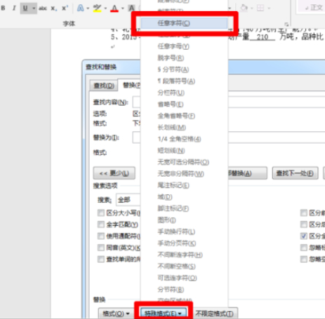Click the character shading A icon
Image resolution: width=325 pixels, height=319 pixels.
point(131,8)
